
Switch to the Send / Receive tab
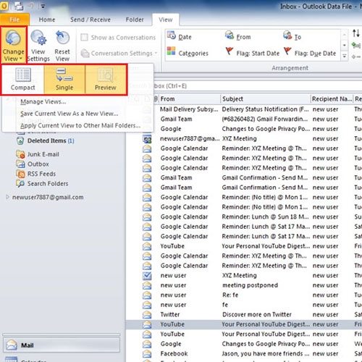click(90, 20)
